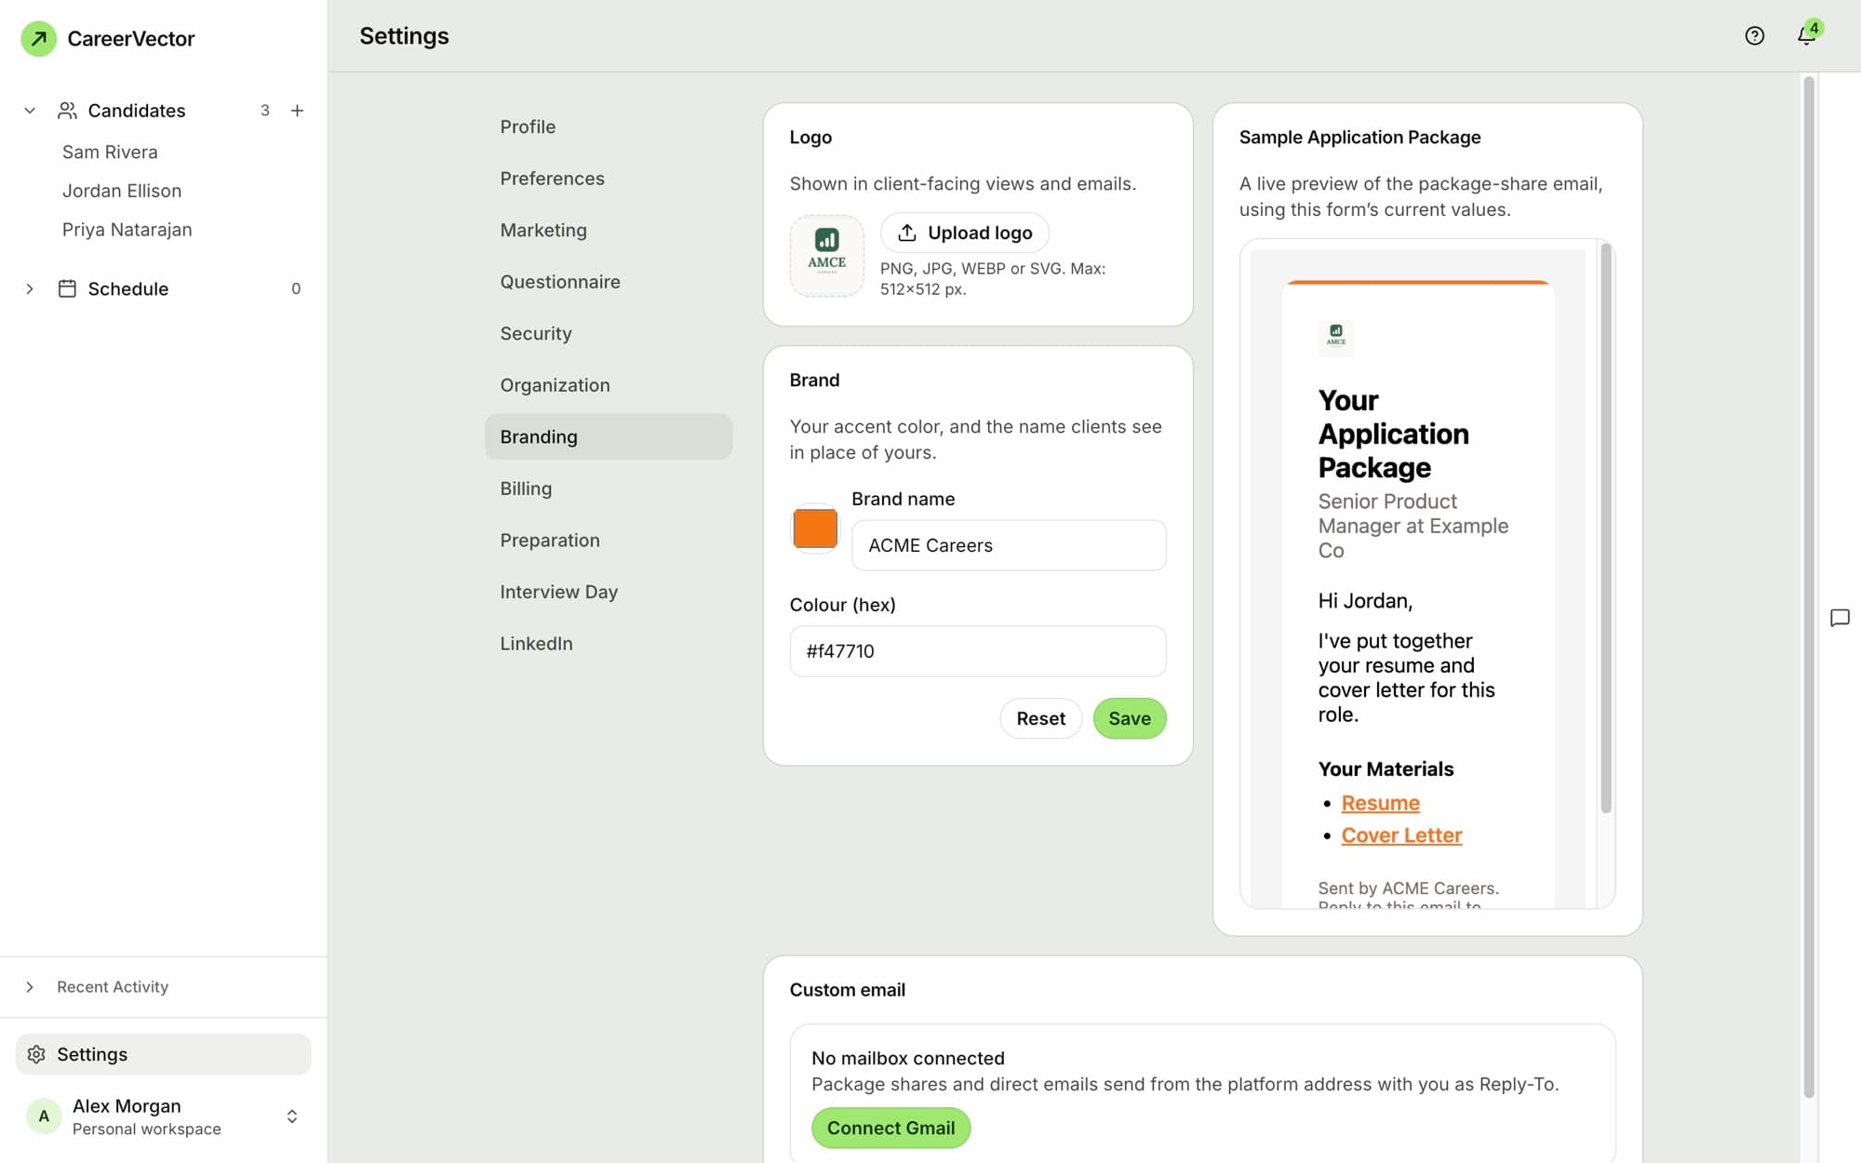This screenshot has height=1163, width=1861.
Task: Click the AMCE logo thumbnail in Logo card
Action: tap(827, 256)
